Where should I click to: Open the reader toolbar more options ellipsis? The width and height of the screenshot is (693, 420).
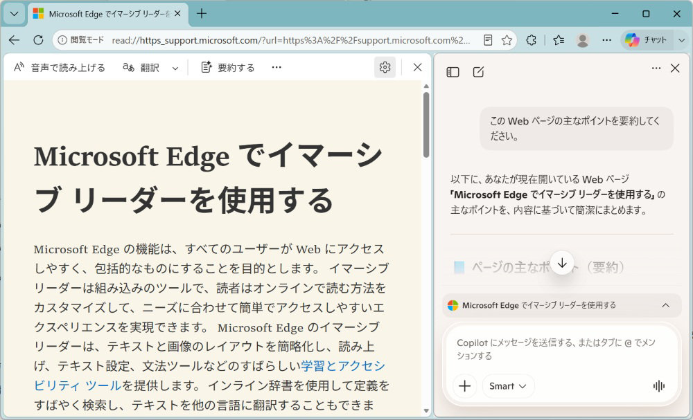(277, 68)
